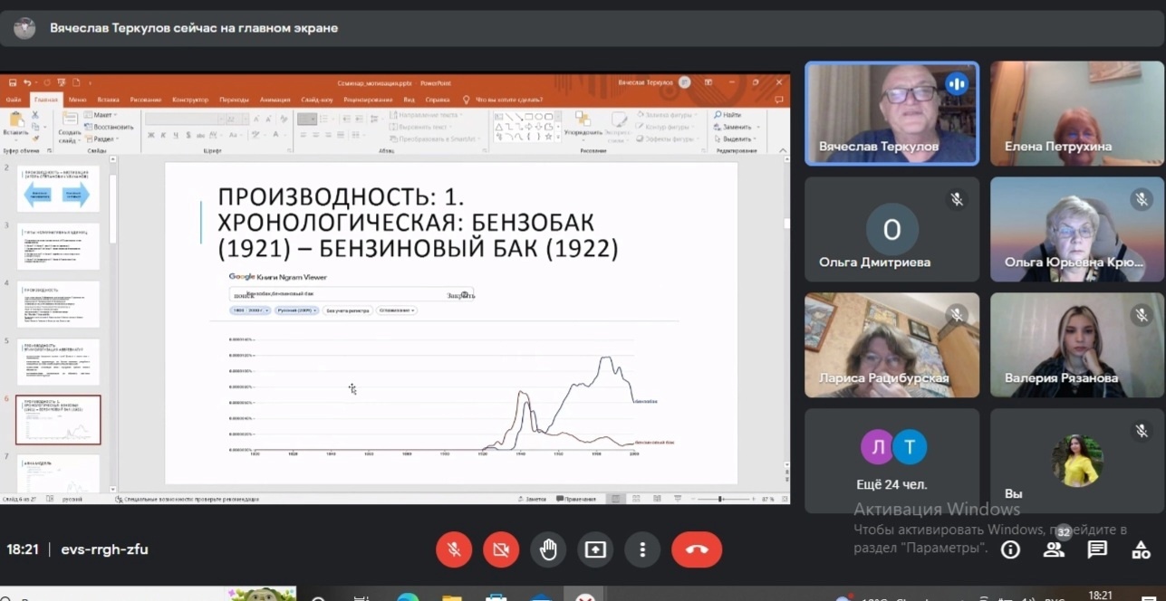Viewport: 1166px width, 601px height.
Task: Click the system clock in taskbar
Action: click(x=1100, y=595)
